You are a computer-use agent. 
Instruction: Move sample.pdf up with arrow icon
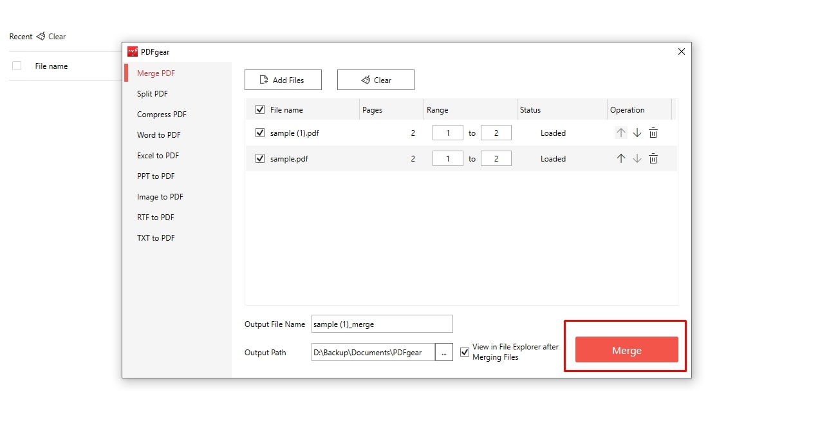[x=620, y=158]
